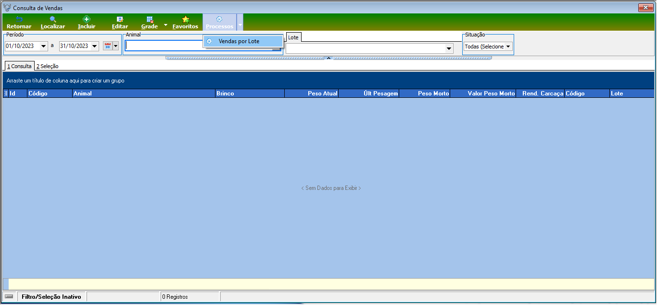
Task: Click the Grade grid button
Action: coord(150,23)
